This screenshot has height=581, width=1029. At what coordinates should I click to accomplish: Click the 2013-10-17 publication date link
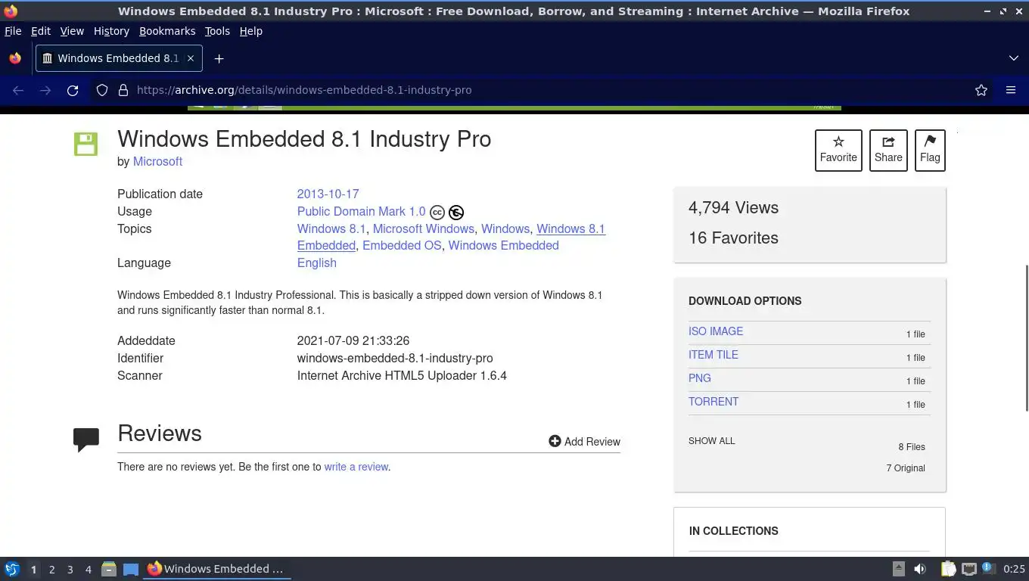[x=328, y=194]
